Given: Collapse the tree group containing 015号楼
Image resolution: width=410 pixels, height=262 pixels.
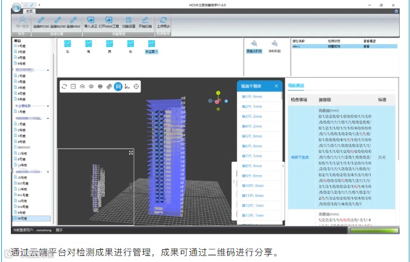Looking at the screenshot, I should coord(48,172).
